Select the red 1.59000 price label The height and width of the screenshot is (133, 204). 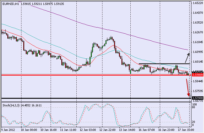point(197,75)
